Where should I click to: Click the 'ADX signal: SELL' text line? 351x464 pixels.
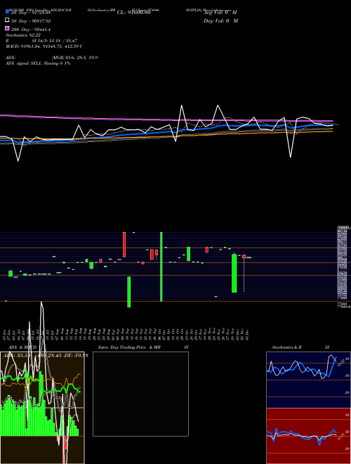[38, 63]
